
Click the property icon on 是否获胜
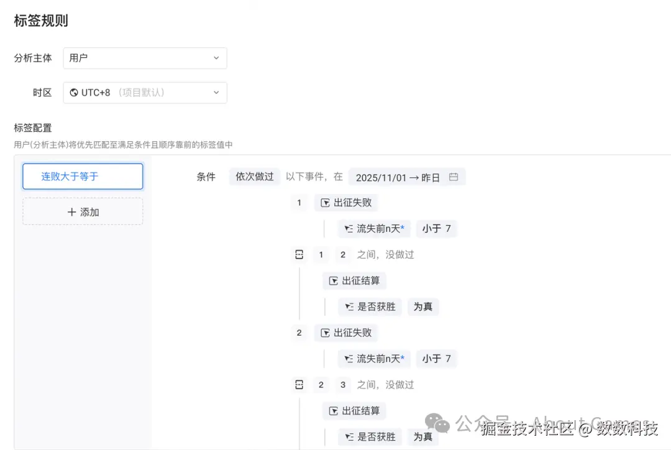coord(350,306)
